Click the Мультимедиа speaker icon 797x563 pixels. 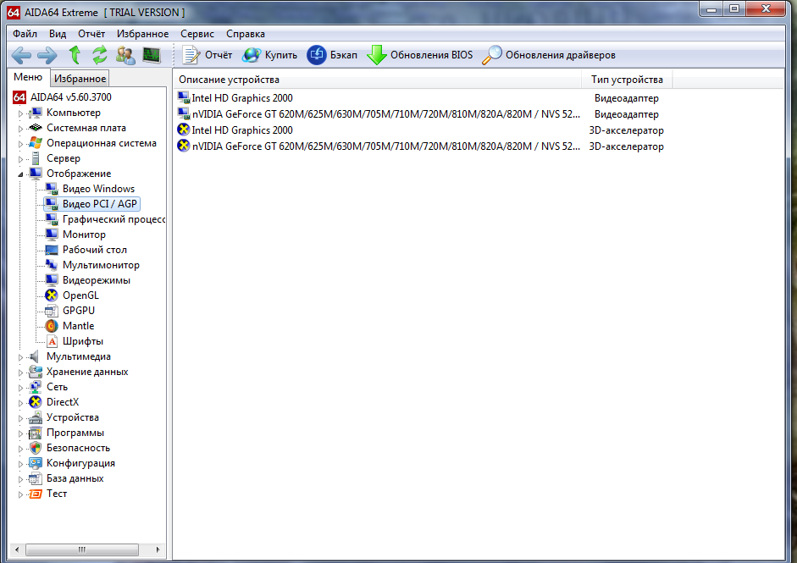pyautogui.click(x=35, y=356)
